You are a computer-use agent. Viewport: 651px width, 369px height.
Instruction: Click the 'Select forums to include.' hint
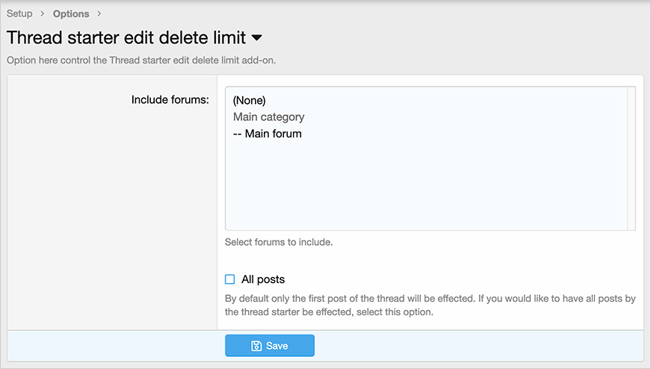[279, 242]
